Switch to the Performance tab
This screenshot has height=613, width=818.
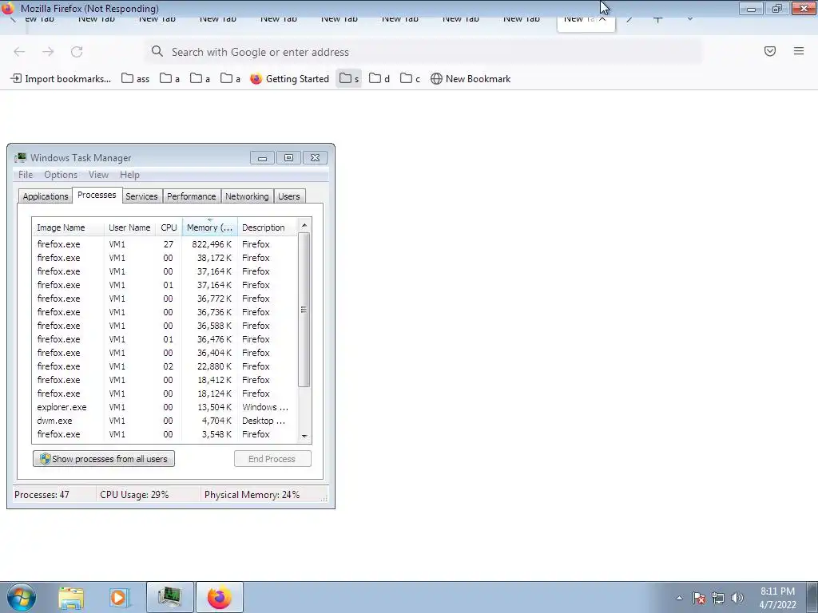(x=192, y=196)
